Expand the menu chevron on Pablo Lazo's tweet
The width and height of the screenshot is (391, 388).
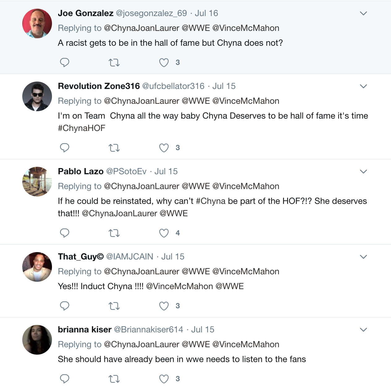(363, 171)
